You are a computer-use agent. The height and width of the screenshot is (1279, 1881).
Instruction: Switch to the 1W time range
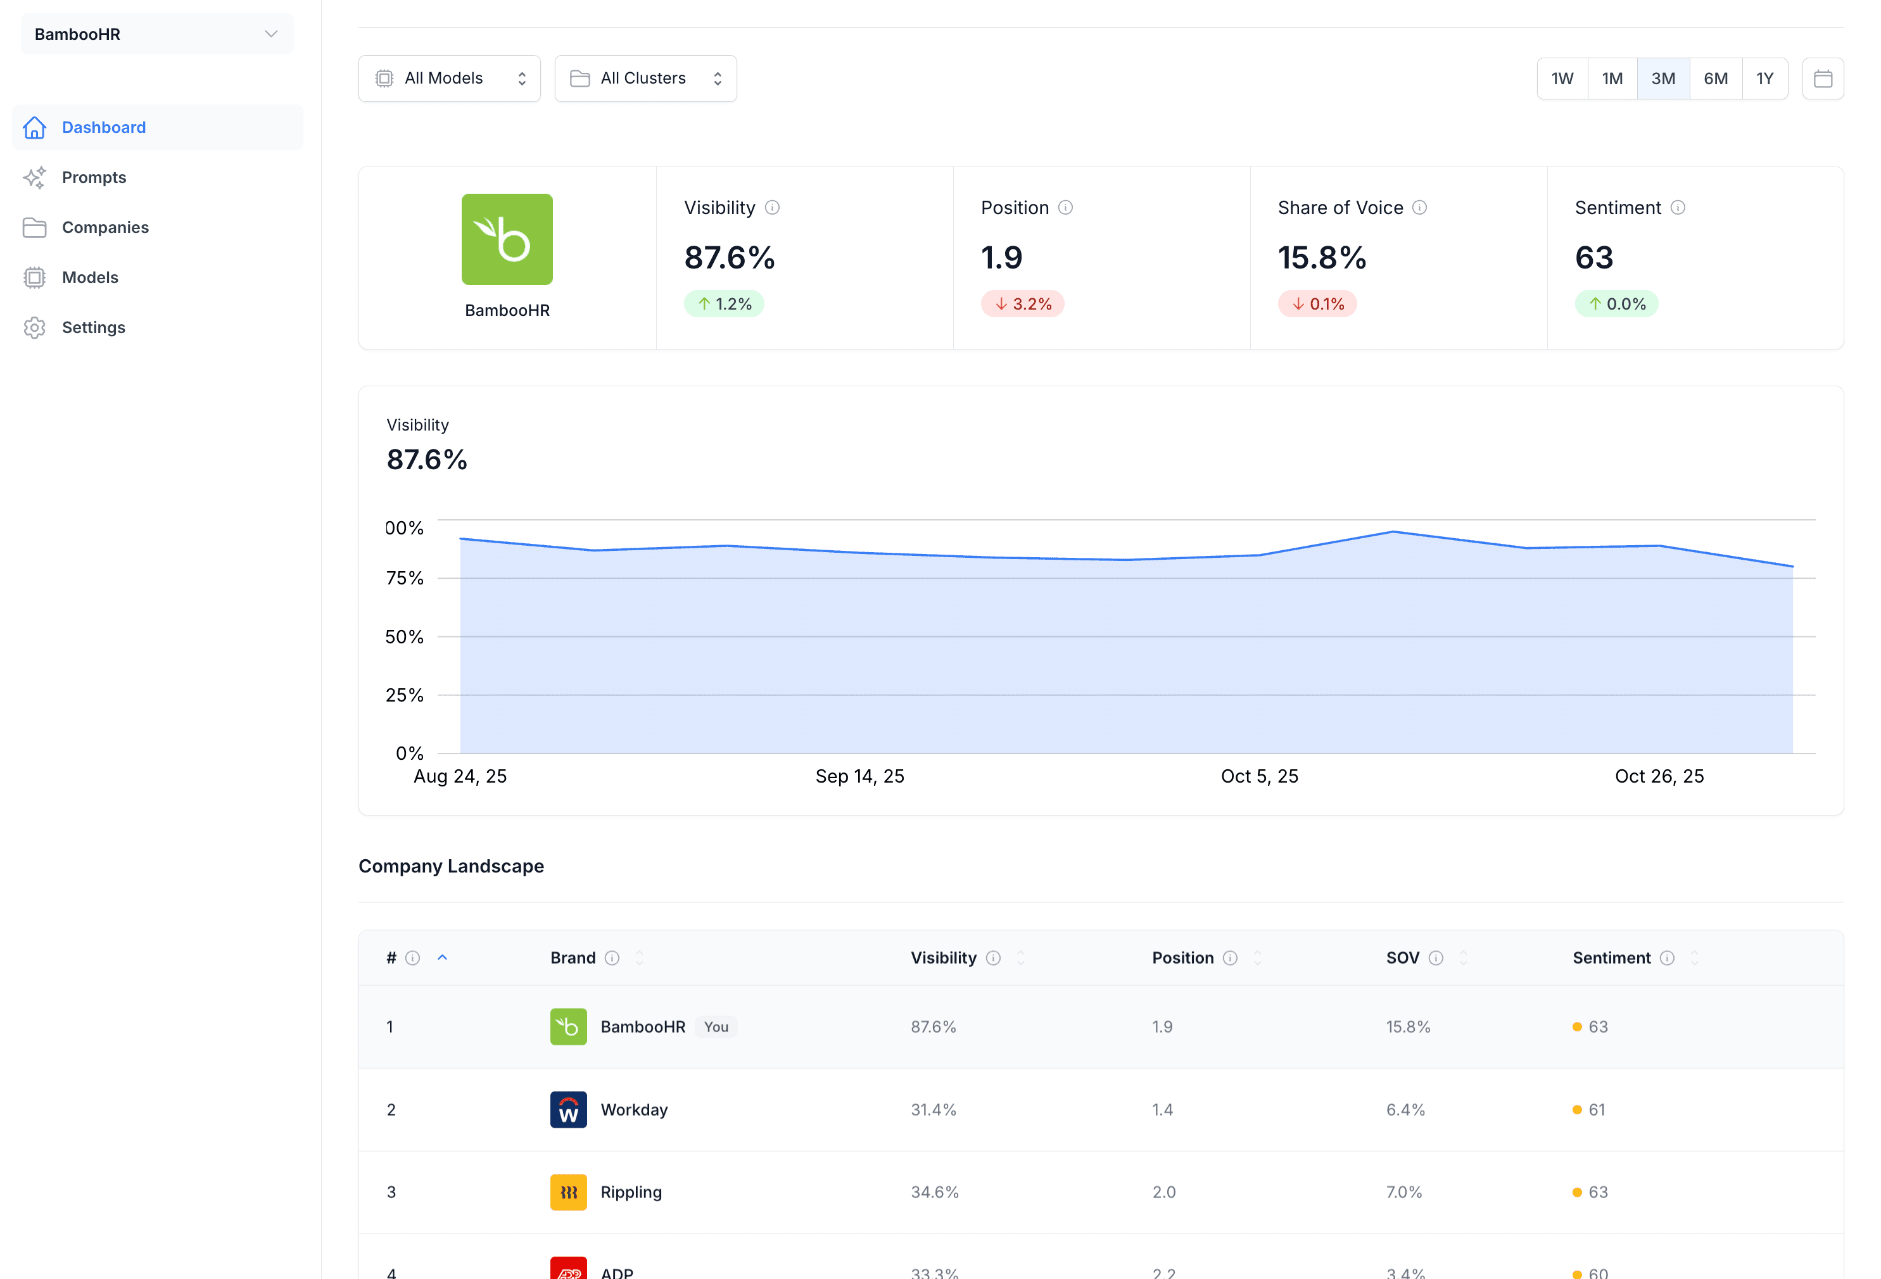tap(1562, 78)
